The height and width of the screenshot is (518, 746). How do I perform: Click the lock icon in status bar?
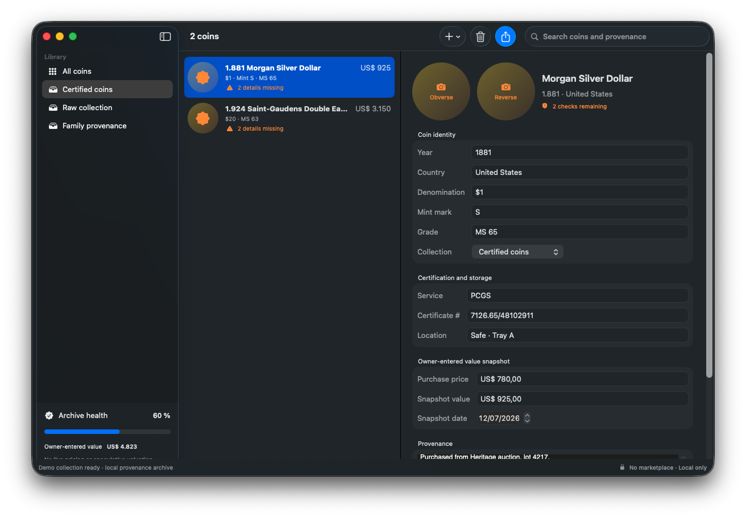click(623, 467)
